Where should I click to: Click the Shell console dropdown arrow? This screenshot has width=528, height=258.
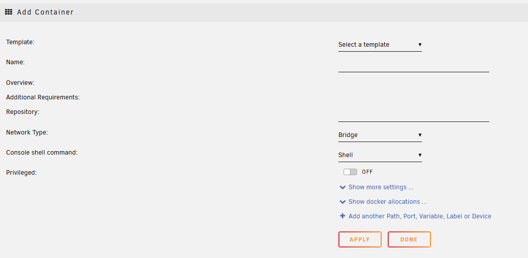coord(420,155)
